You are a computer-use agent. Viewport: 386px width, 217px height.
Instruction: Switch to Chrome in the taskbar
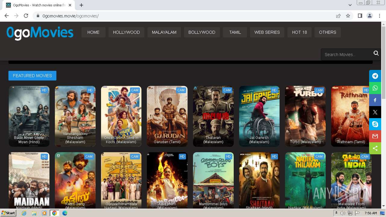(x=55, y=213)
